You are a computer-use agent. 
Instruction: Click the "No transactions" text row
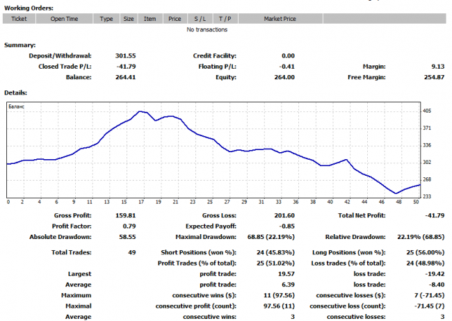[x=207, y=30]
